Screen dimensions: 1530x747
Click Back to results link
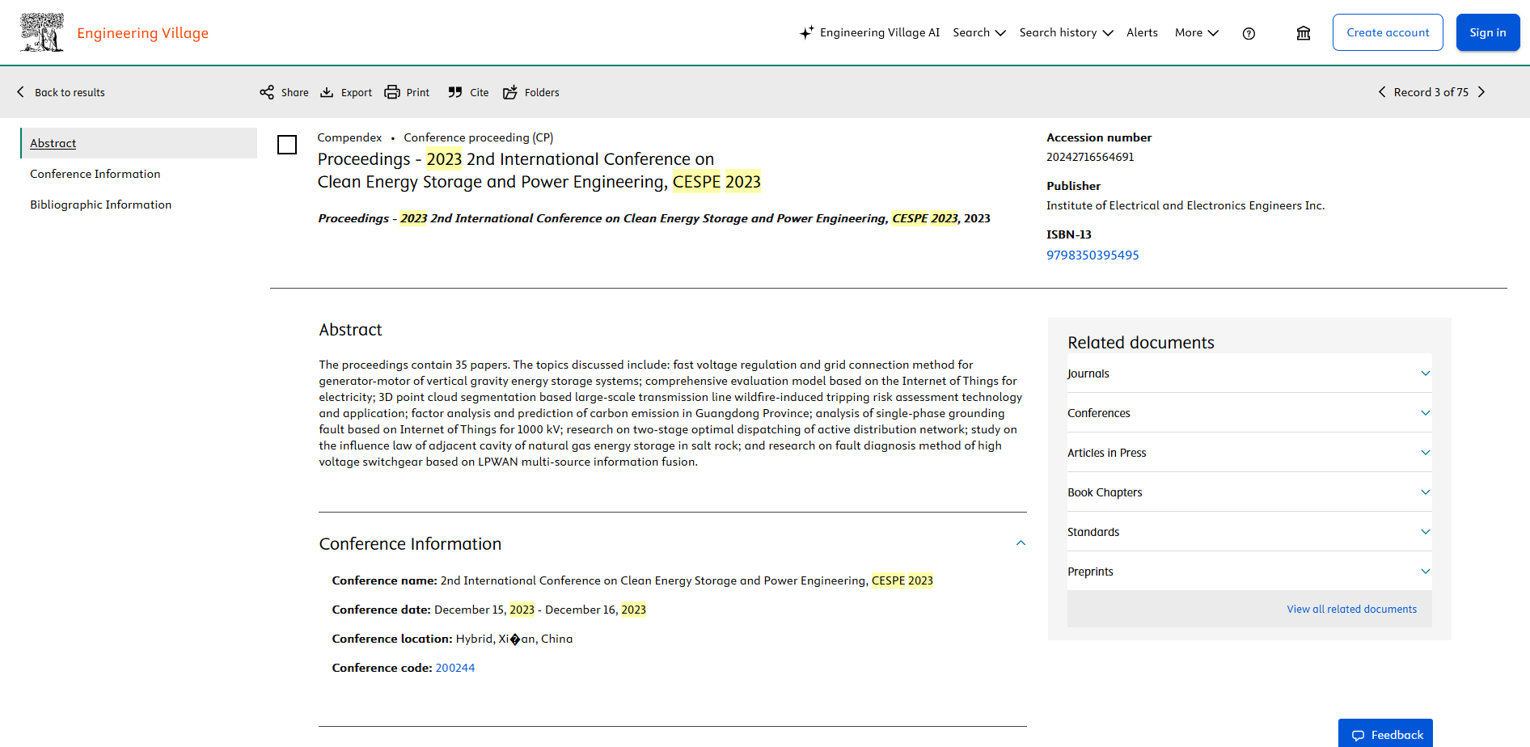tap(70, 92)
